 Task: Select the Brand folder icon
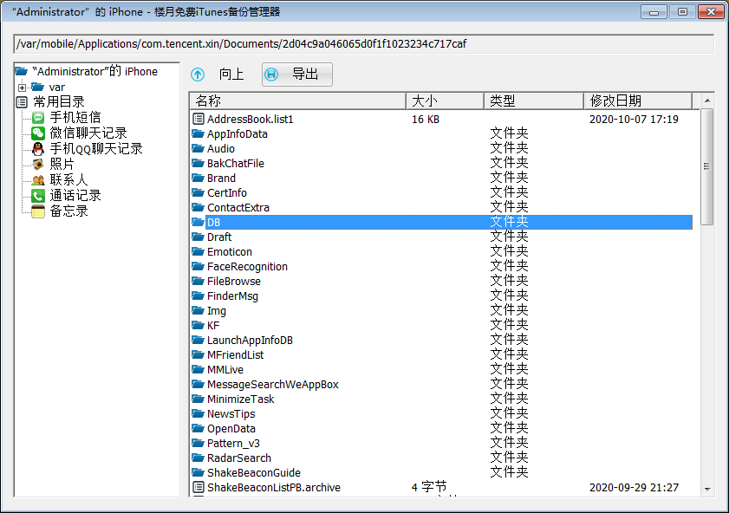click(199, 178)
